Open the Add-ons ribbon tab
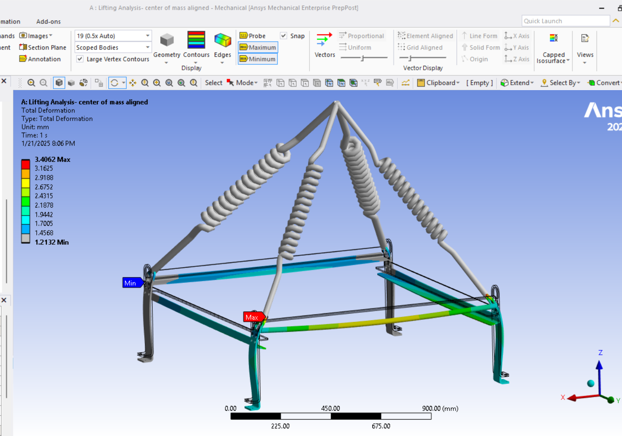 point(48,21)
